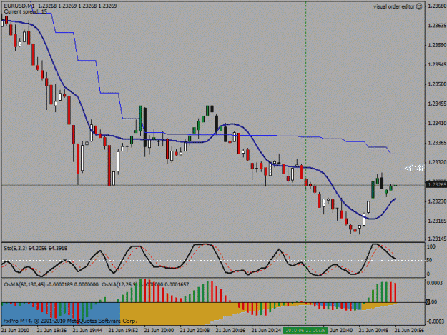
Task: Click the '21 Jun 19:36' time axis label
Action: point(51,330)
